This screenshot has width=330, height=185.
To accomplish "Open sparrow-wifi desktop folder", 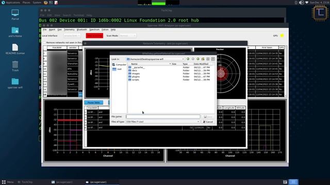I will pyautogui.click(x=15, y=83).
